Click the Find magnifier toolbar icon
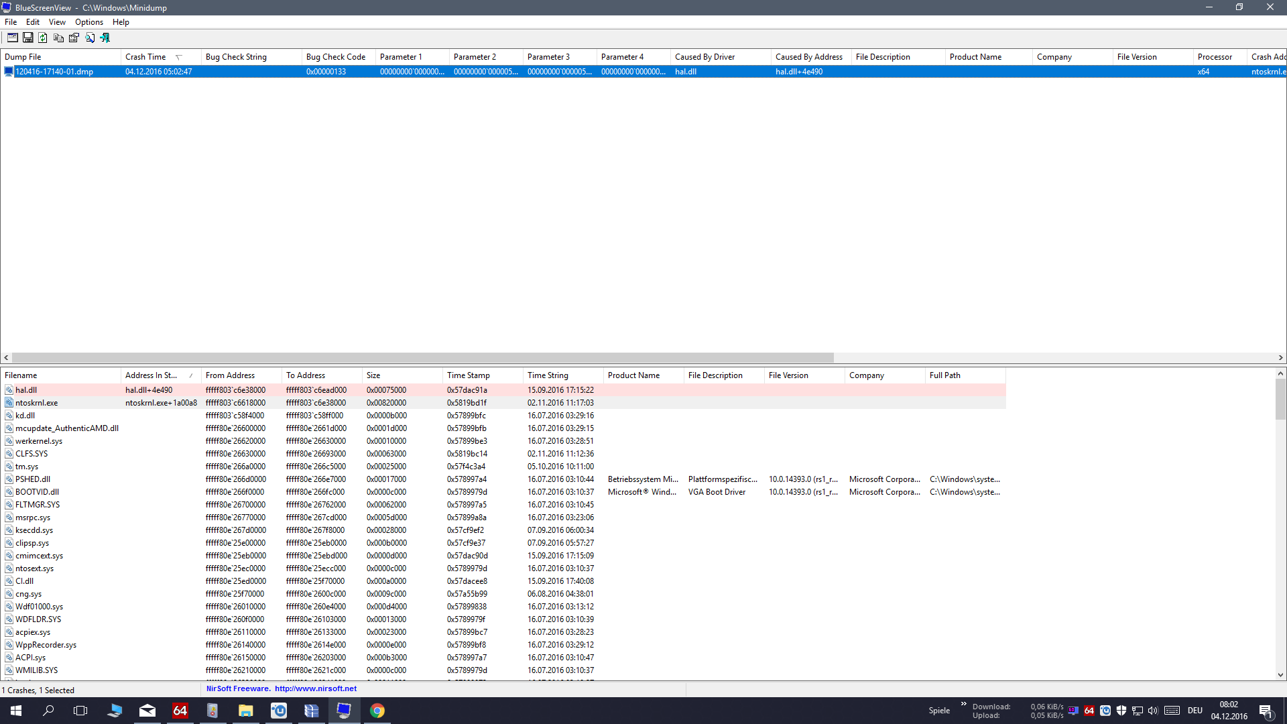Viewport: 1287px width, 724px height. pos(90,38)
